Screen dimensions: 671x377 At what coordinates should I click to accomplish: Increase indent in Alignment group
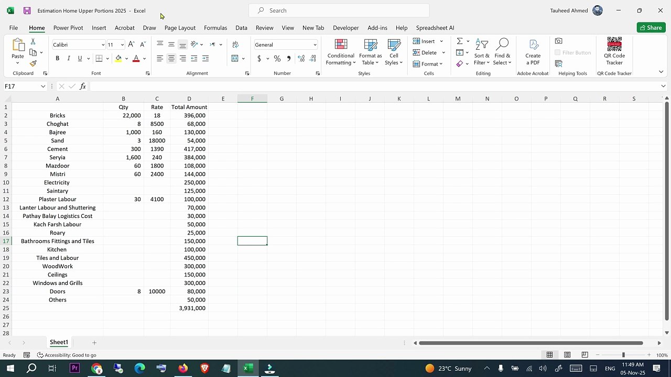pos(205,59)
